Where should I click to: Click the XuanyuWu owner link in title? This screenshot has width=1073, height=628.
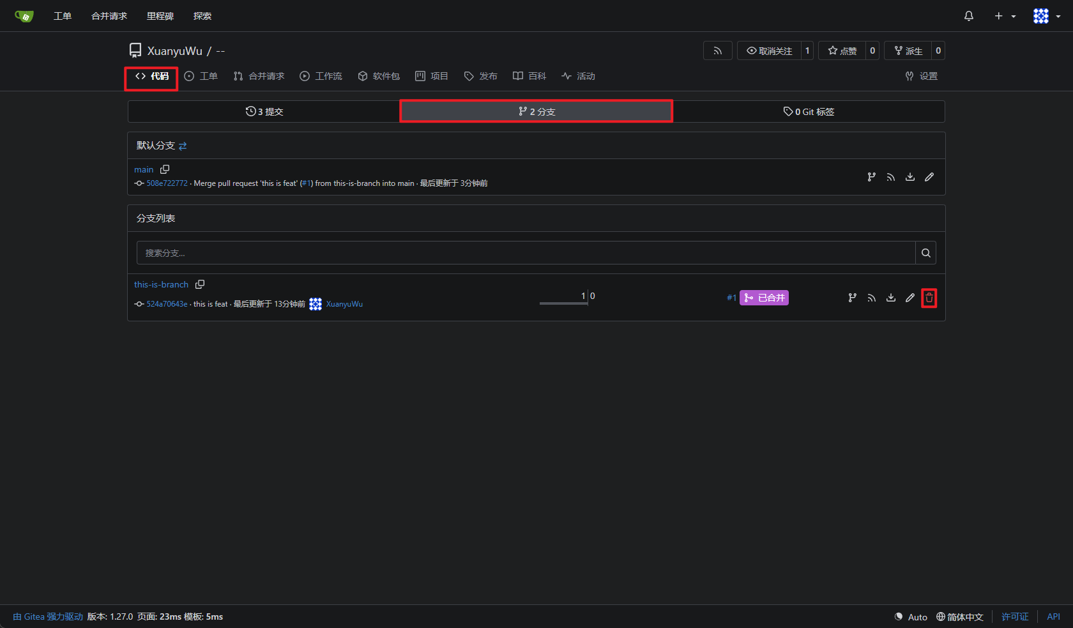tap(174, 51)
